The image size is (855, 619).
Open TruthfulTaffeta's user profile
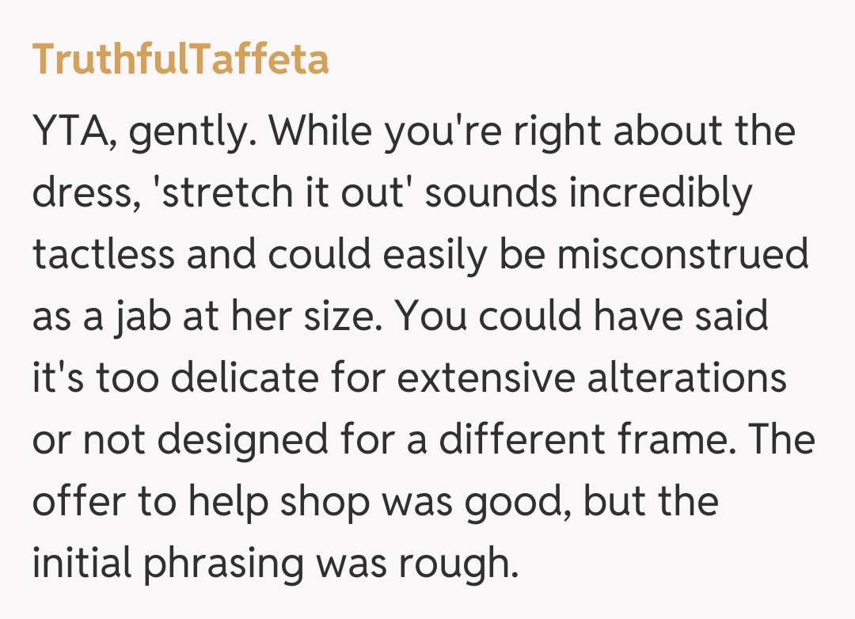(180, 59)
